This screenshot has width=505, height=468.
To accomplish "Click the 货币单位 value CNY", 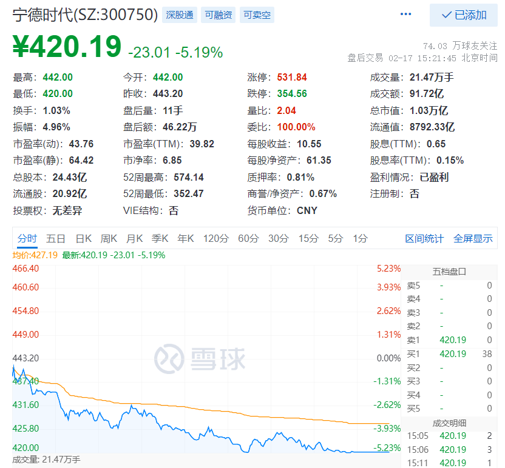I will pyautogui.click(x=307, y=211).
